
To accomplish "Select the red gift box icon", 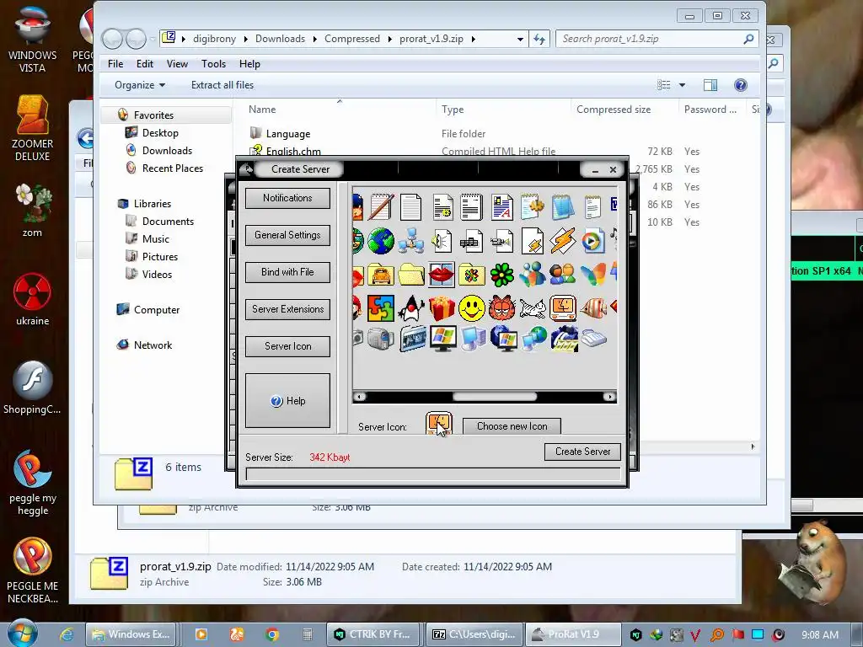I will coord(442,308).
